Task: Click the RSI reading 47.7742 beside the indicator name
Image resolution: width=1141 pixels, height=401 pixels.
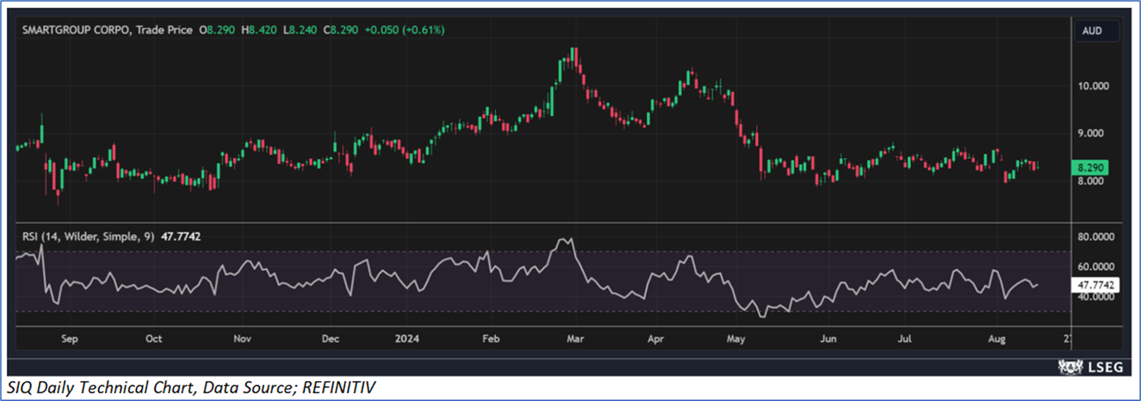Action: [181, 237]
